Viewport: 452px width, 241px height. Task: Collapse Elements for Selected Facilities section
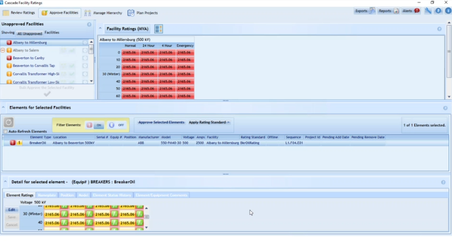tap(3, 108)
